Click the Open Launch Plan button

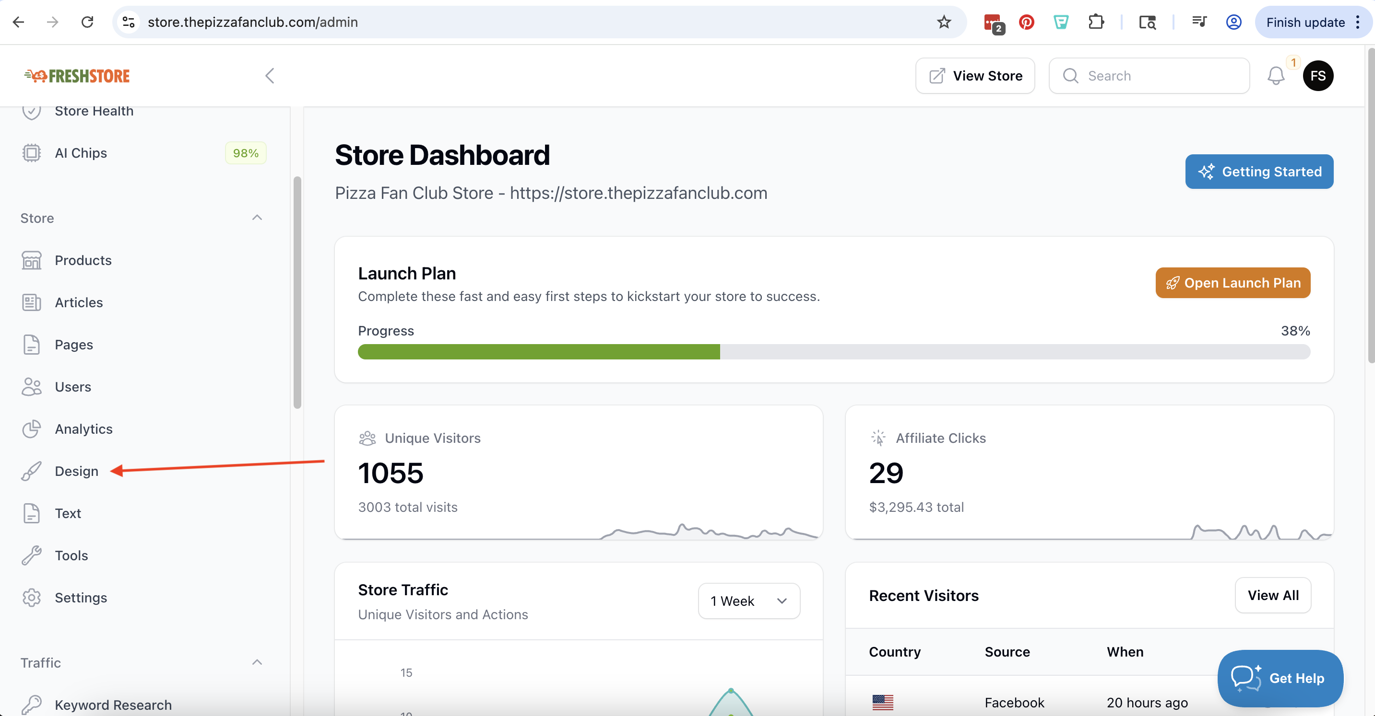(1233, 283)
